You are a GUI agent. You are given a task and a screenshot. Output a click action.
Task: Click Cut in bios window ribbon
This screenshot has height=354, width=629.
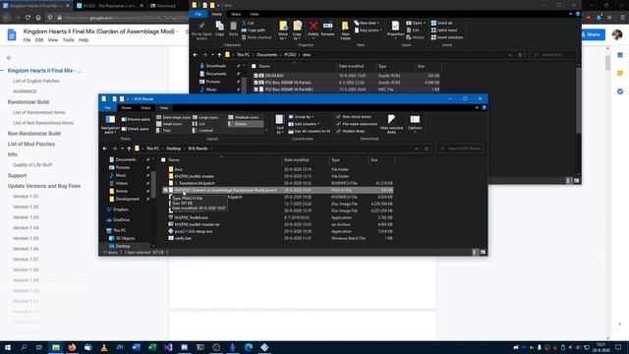(248, 24)
